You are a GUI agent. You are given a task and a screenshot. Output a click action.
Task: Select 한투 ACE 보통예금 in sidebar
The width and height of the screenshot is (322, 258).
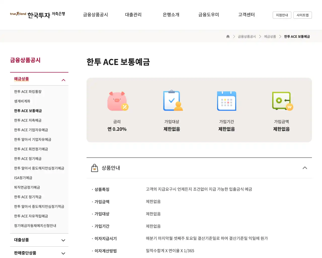coord(28,111)
